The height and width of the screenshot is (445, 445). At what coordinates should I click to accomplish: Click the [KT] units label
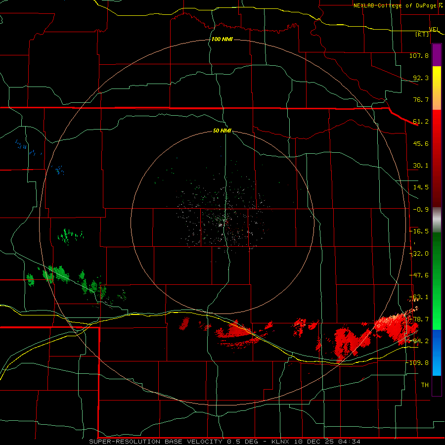422,34
